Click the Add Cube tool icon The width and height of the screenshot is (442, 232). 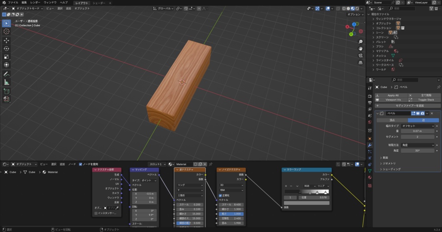(6, 91)
